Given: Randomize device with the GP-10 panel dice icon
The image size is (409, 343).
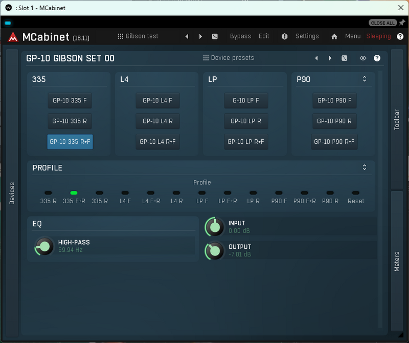Looking at the screenshot, I should point(344,58).
